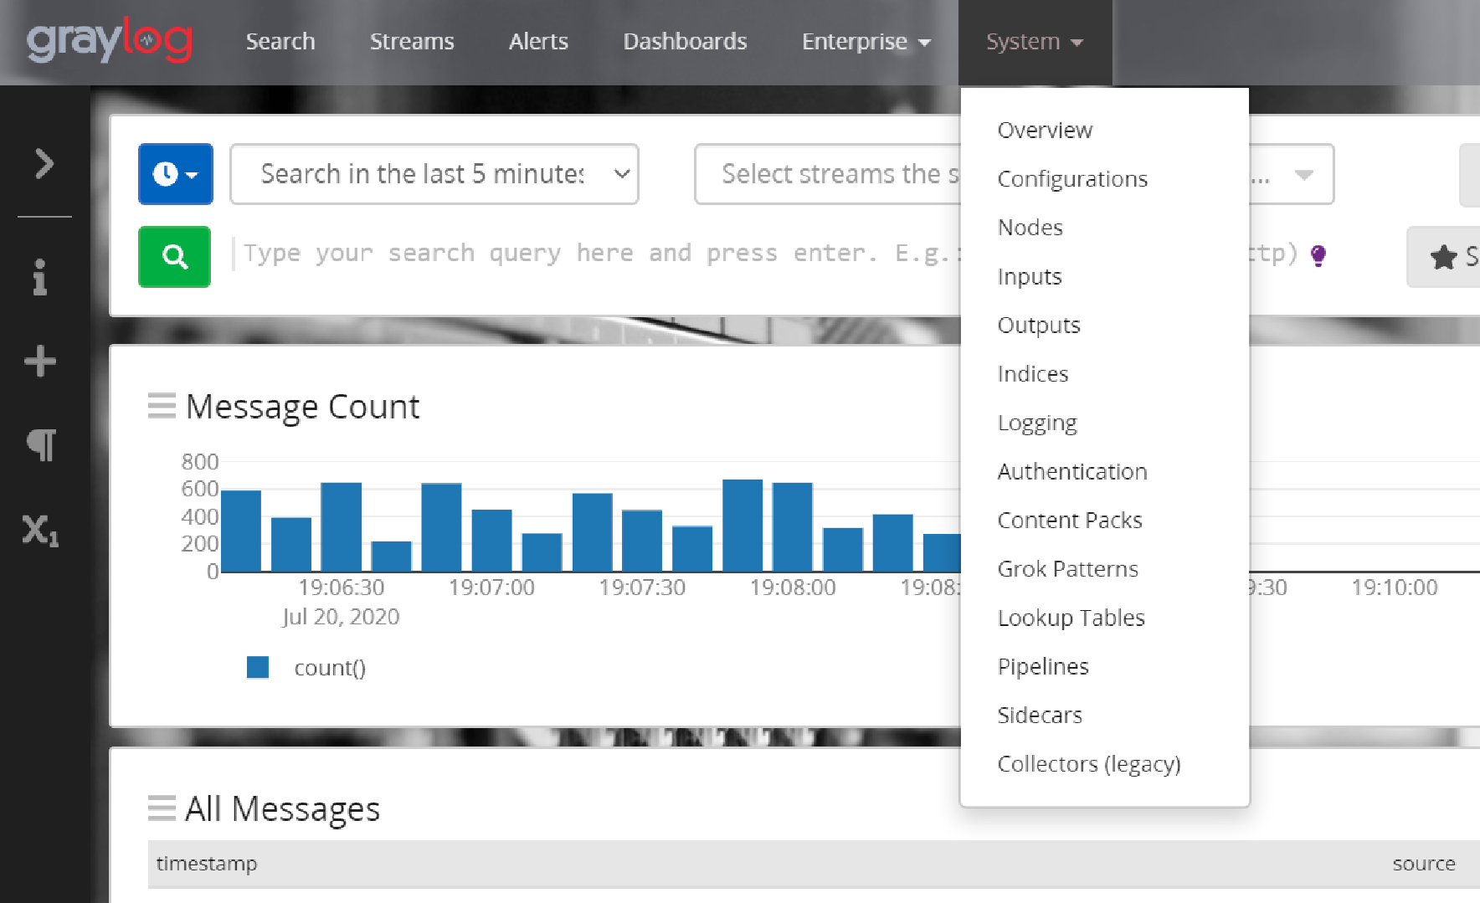Select Nodes in System menu
1480x903 pixels.
click(1030, 228)
